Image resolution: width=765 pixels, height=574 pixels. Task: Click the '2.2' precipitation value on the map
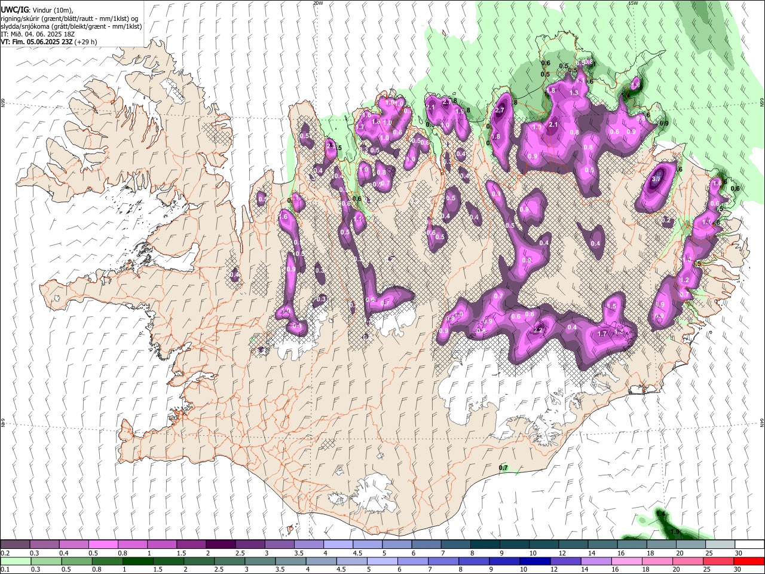click(538, 330)
